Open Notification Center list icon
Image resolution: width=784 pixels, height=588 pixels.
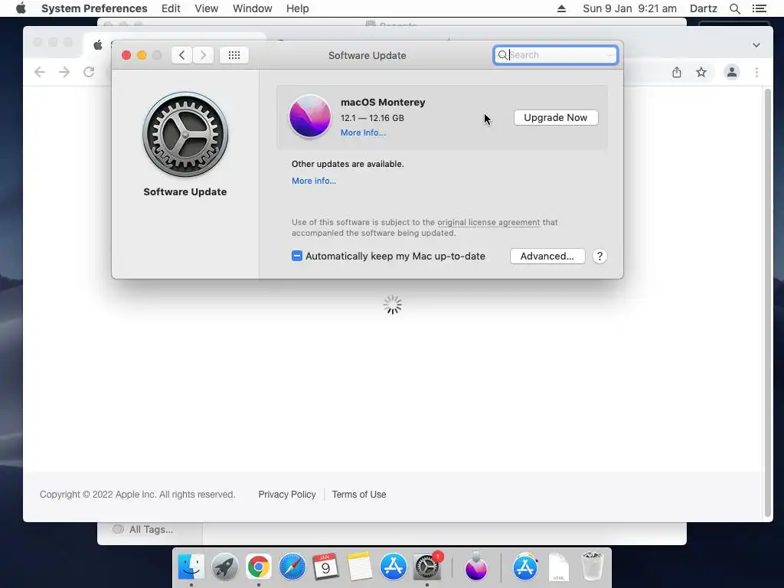(x=759, y=8)
